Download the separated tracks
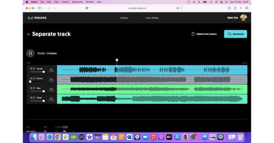This screenshot has height=143, width=274. point(235,34)
